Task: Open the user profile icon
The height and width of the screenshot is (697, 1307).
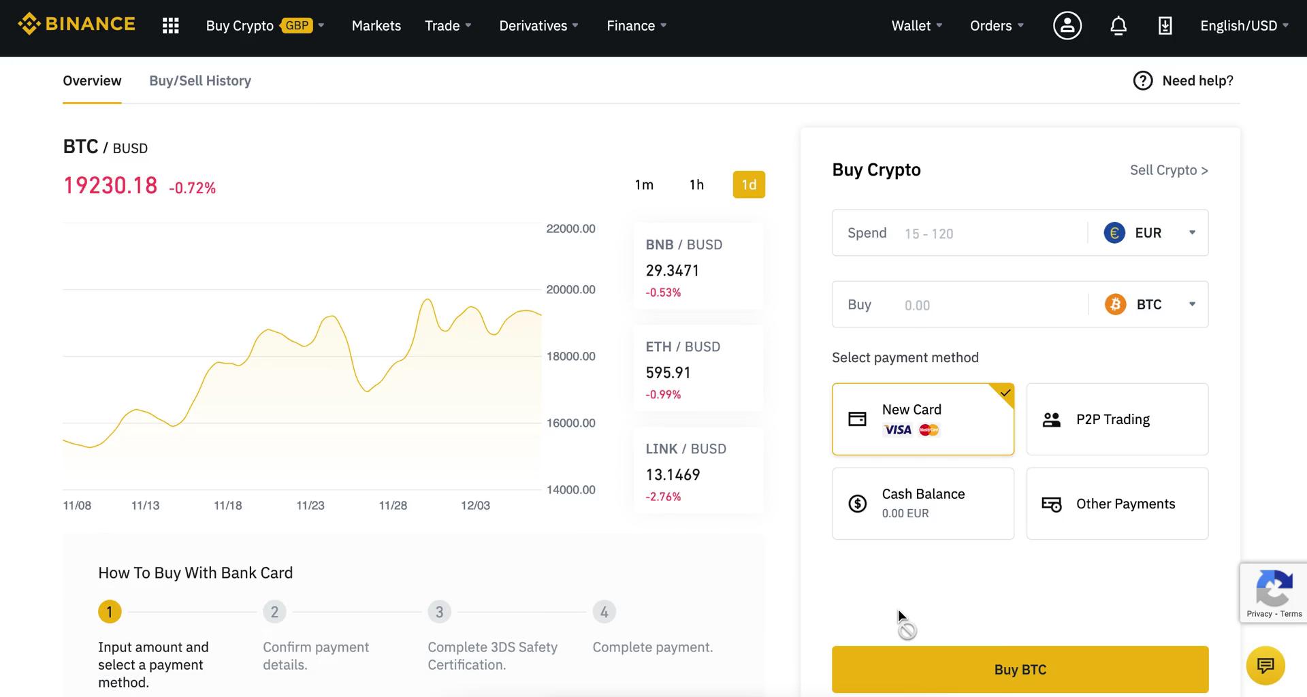Action: [x=1067, y=26]
